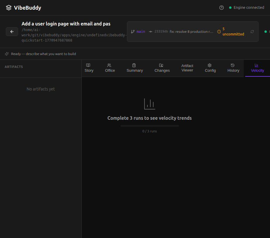Open the Summary clipboard icon
Screen dimensions: 270x238
coord(134,65)
